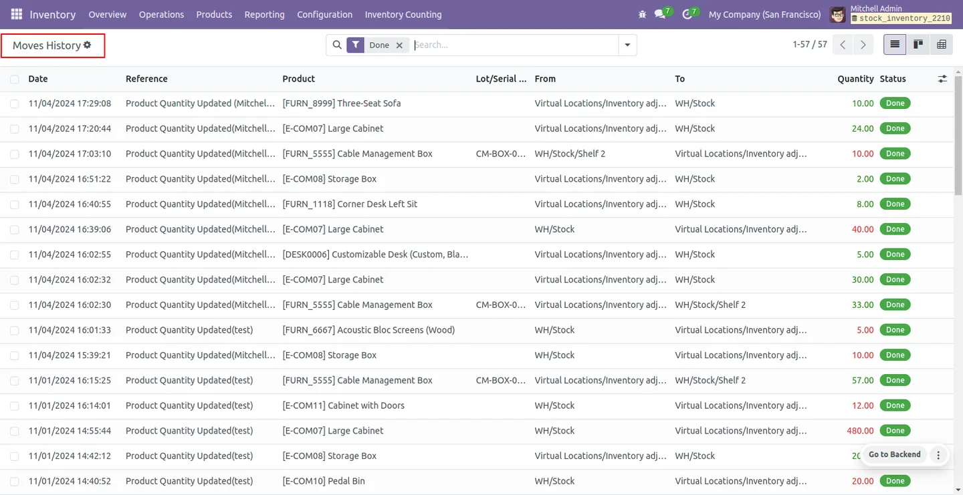Click the [E-COM10] Pedal Bin product

click(x=324, y=481)
